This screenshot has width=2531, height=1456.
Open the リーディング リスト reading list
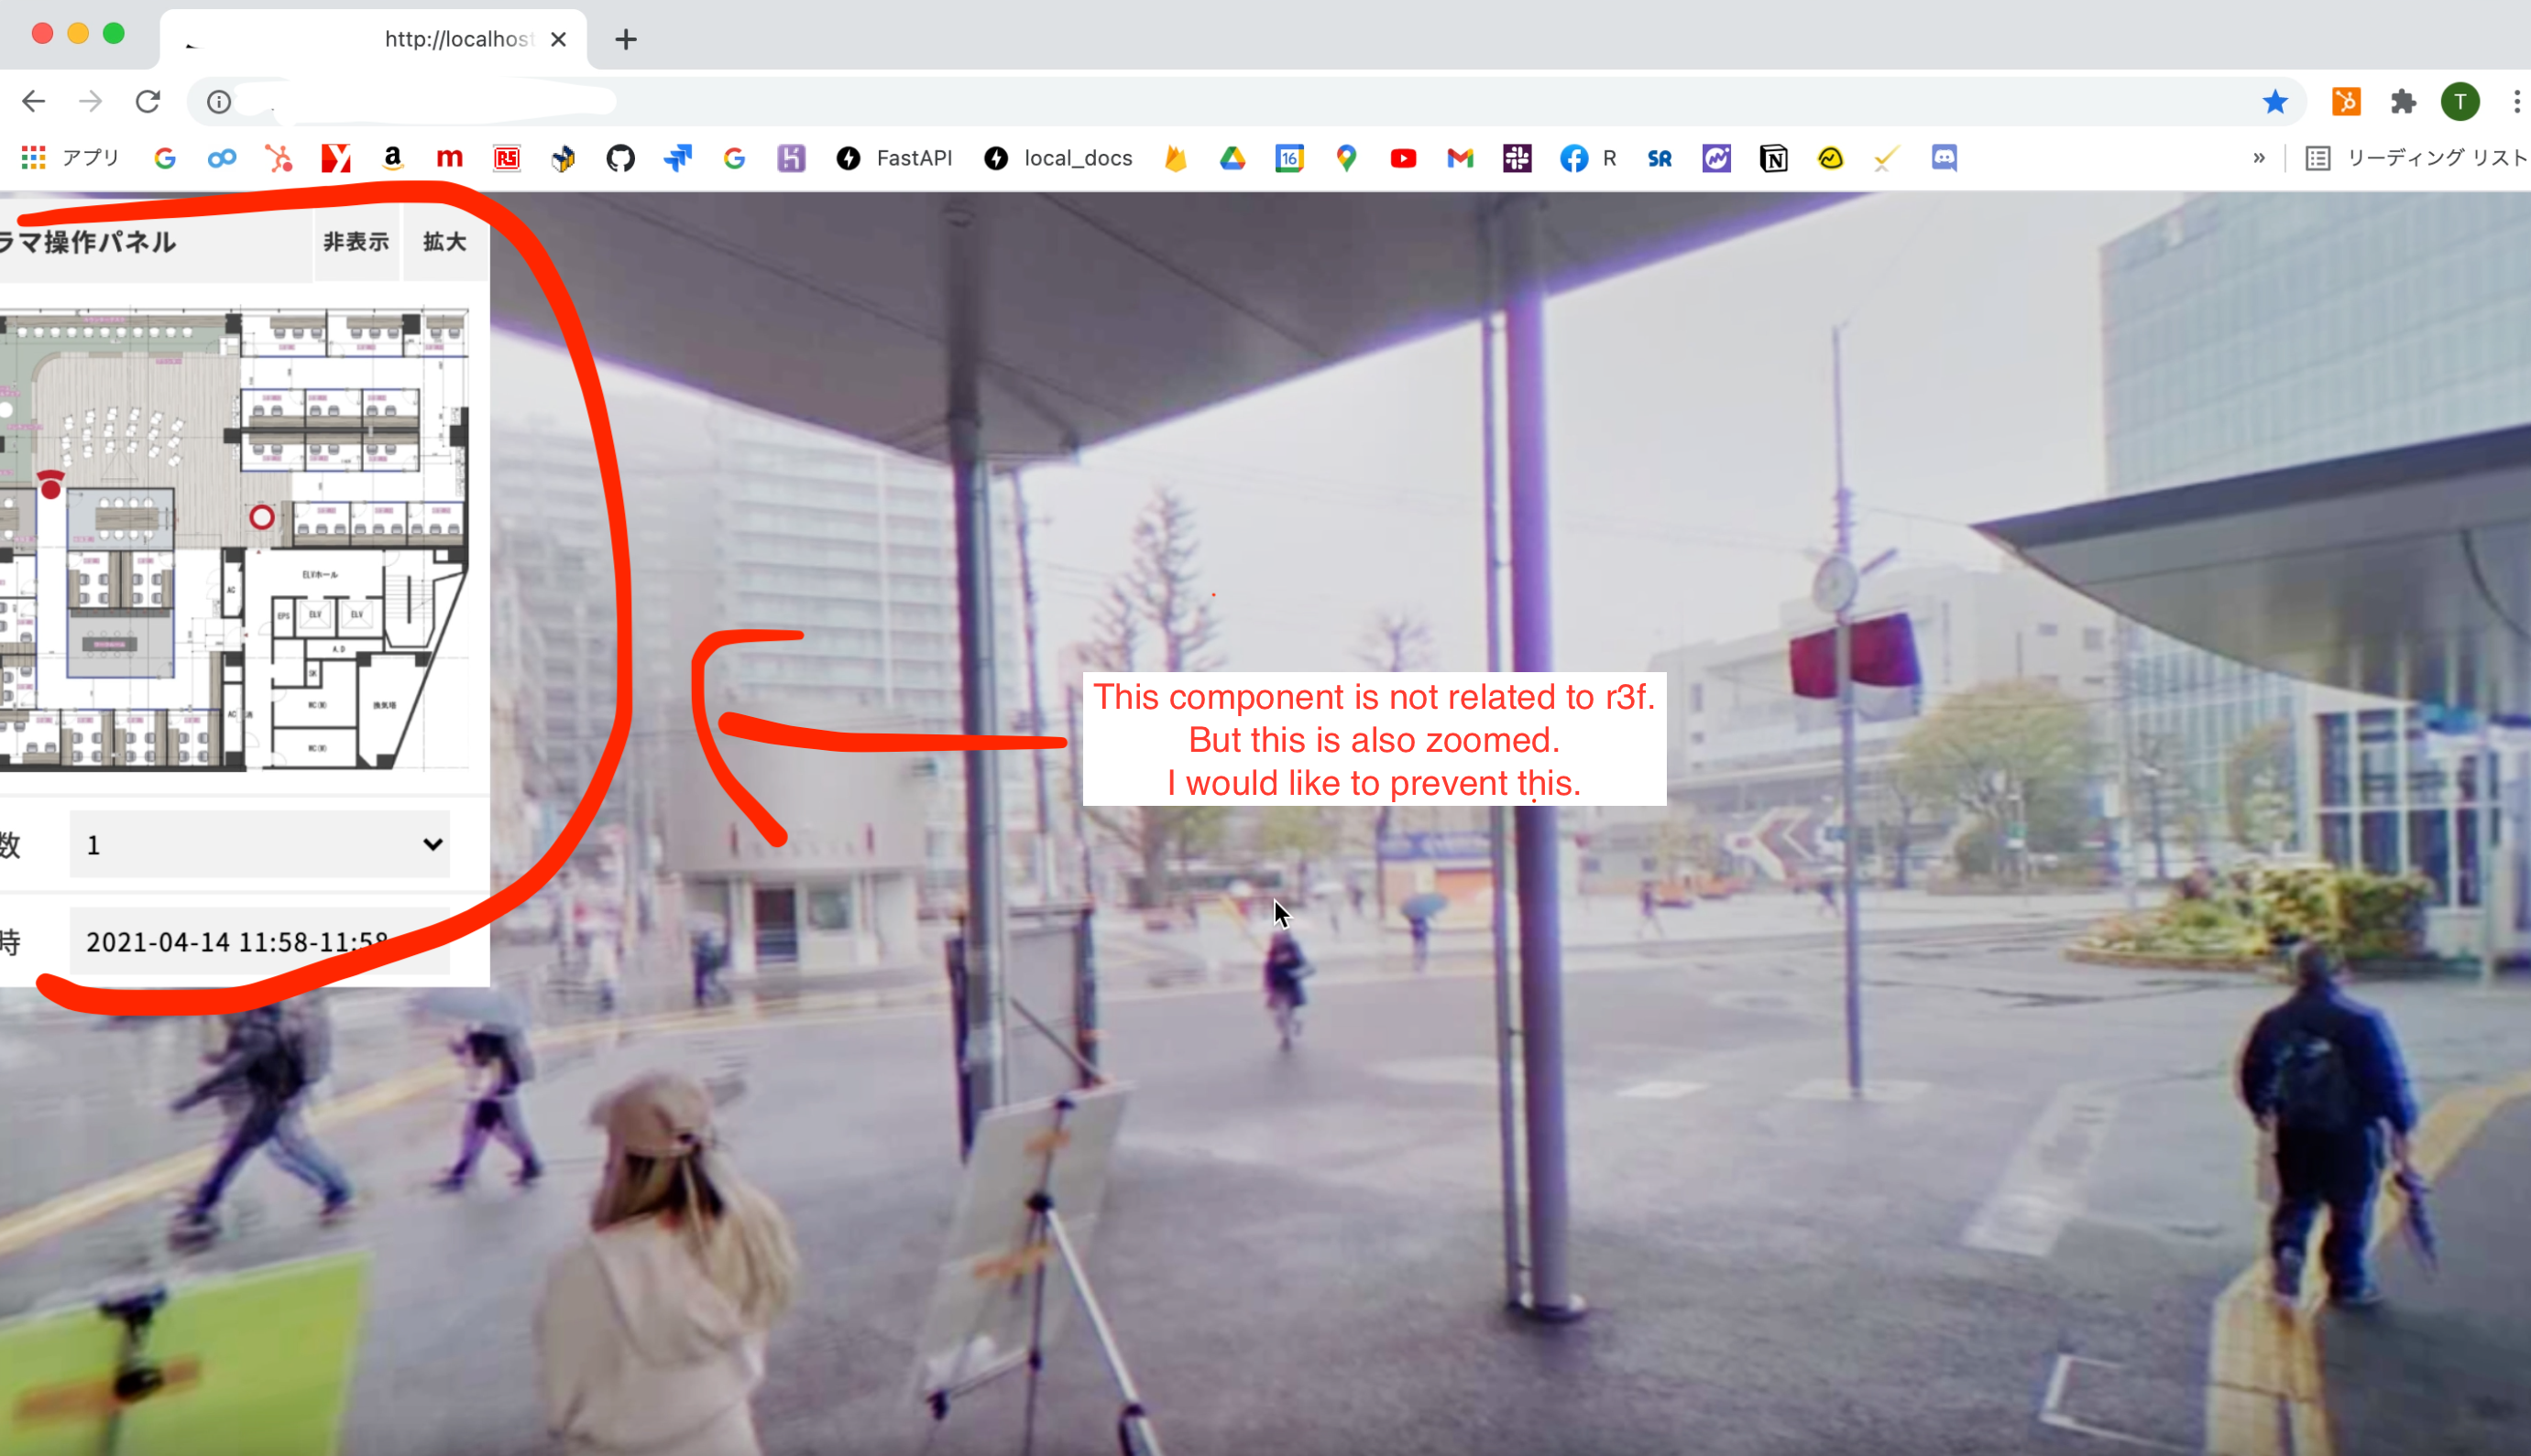click(x=2416, y=158)
